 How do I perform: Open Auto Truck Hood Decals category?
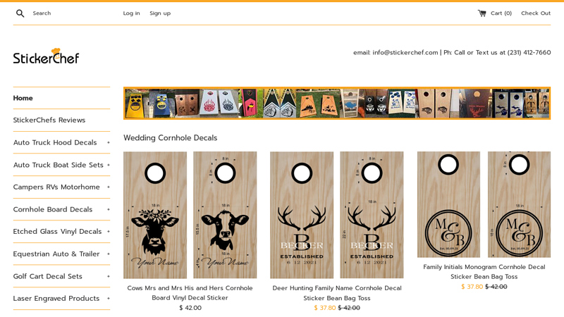pos(55,142)
